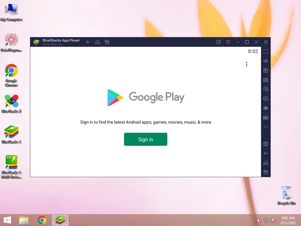Image resolution: width=301 pixels, height=226 pixels.
Task: Click the Action Center flag tray icon
Action: [273, 220]
